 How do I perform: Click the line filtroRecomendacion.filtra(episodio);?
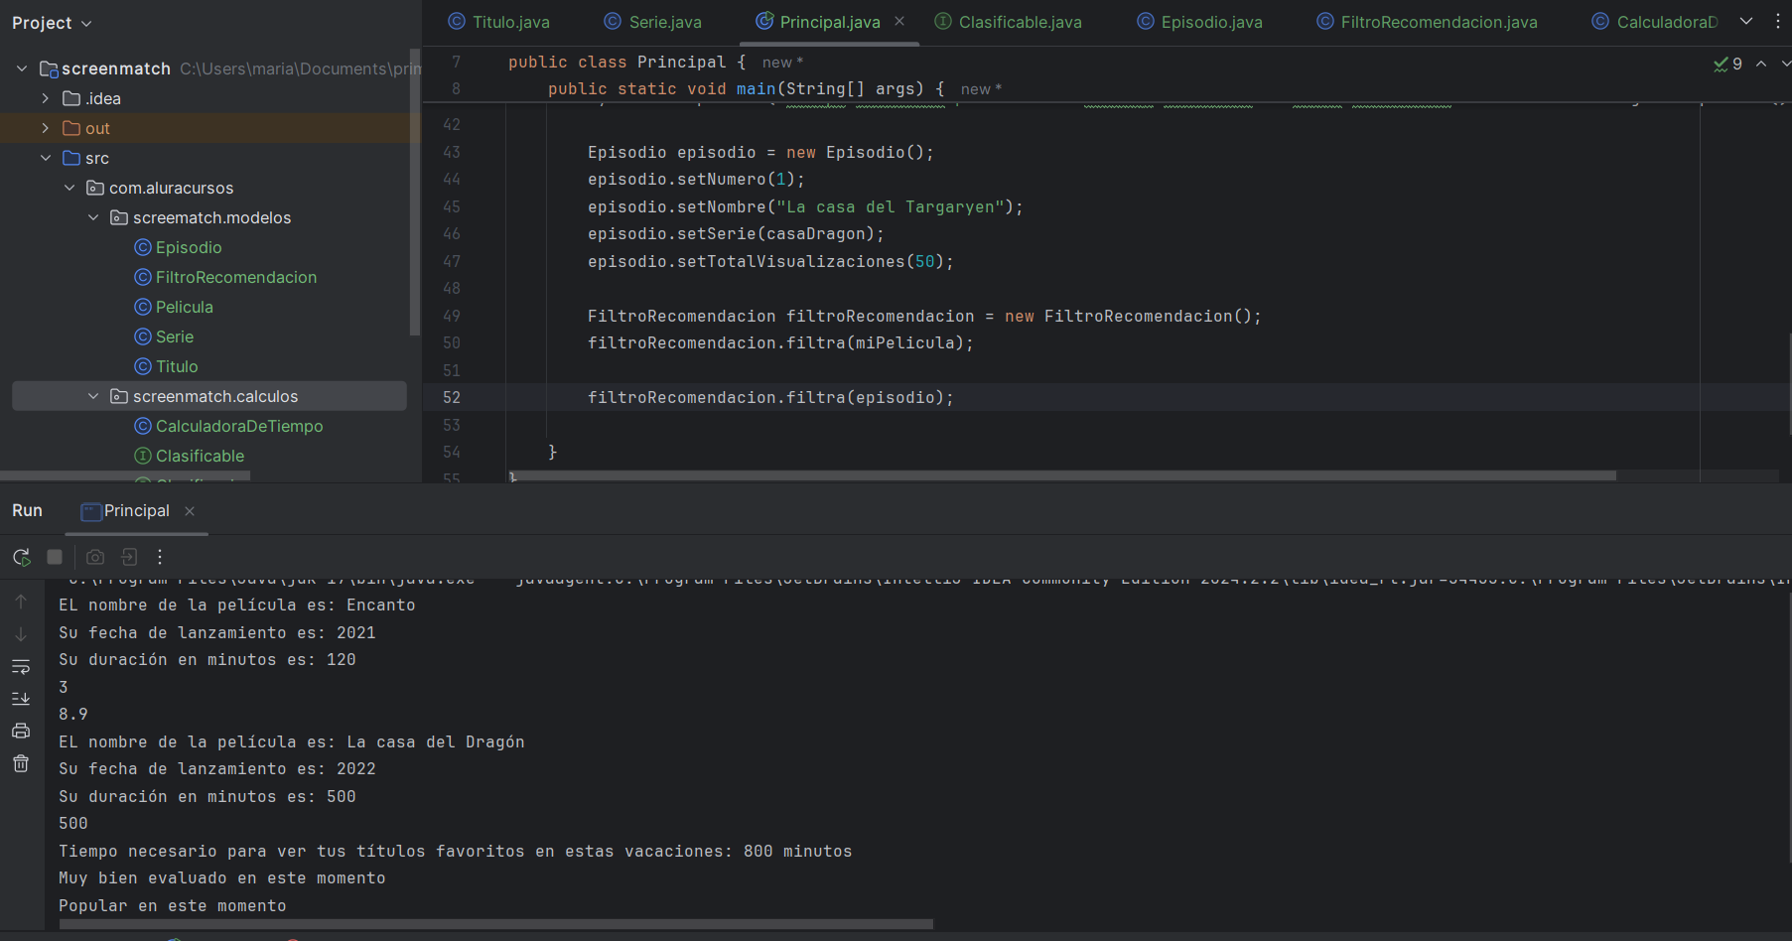click(x=770, y=397)
